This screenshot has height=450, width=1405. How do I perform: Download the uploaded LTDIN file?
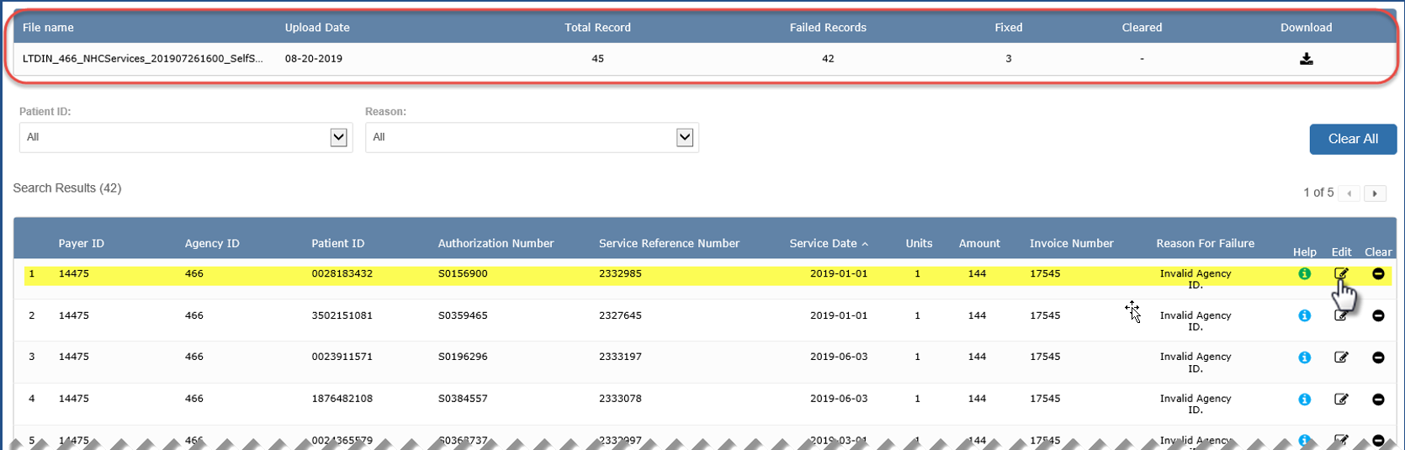coord(1306,59)
